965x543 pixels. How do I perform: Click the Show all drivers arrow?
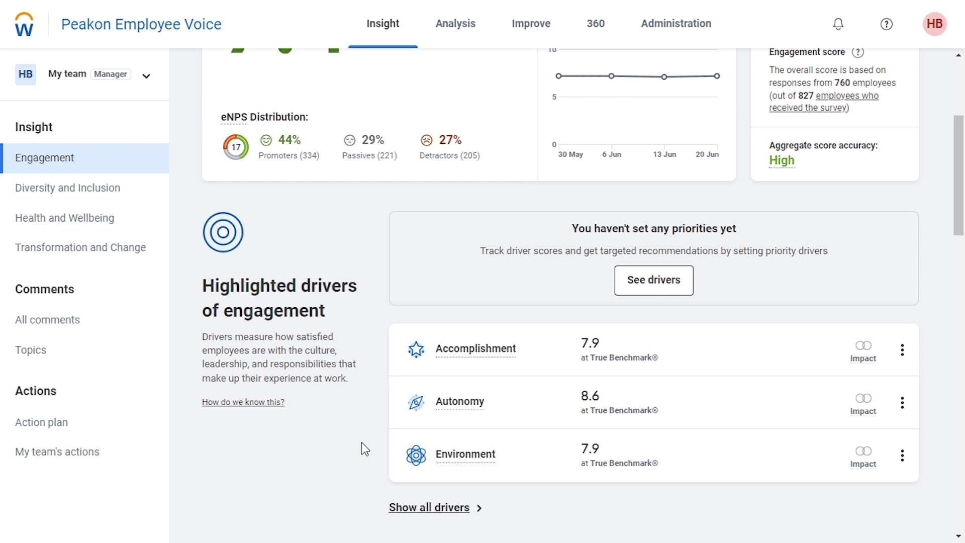[479, 508]
